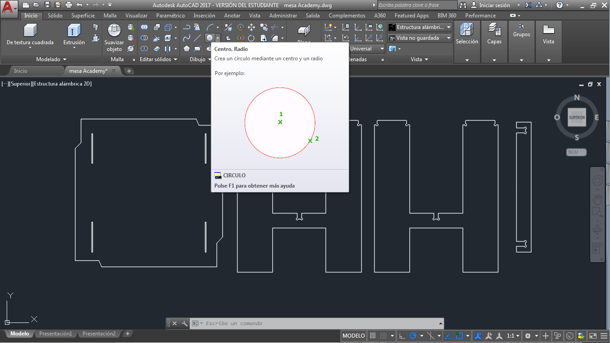This screenshot has height=343, width=610.
Task: Expand the Editar sólidos panel
Action: coord(159,59)
